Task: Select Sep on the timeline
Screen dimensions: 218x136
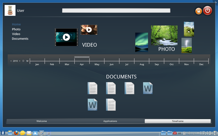Action: pyautogui.click(x=157, y=64)
